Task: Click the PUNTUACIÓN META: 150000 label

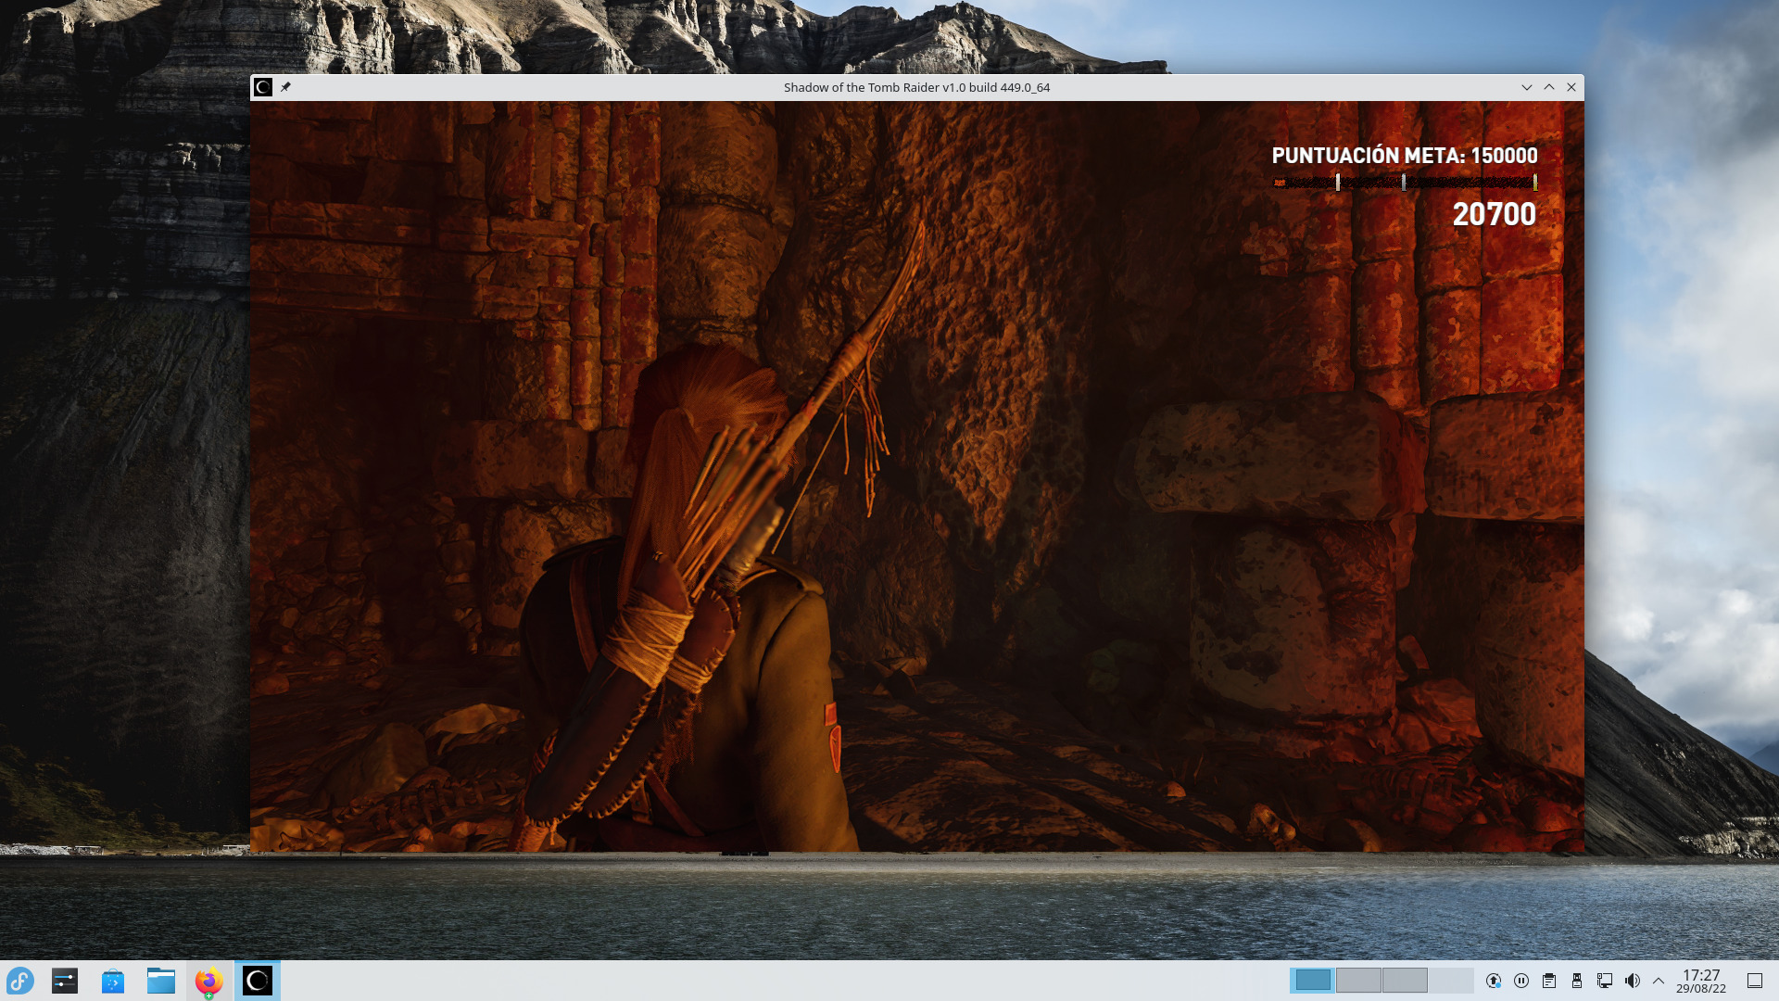Action: [x=1405, y=156]
